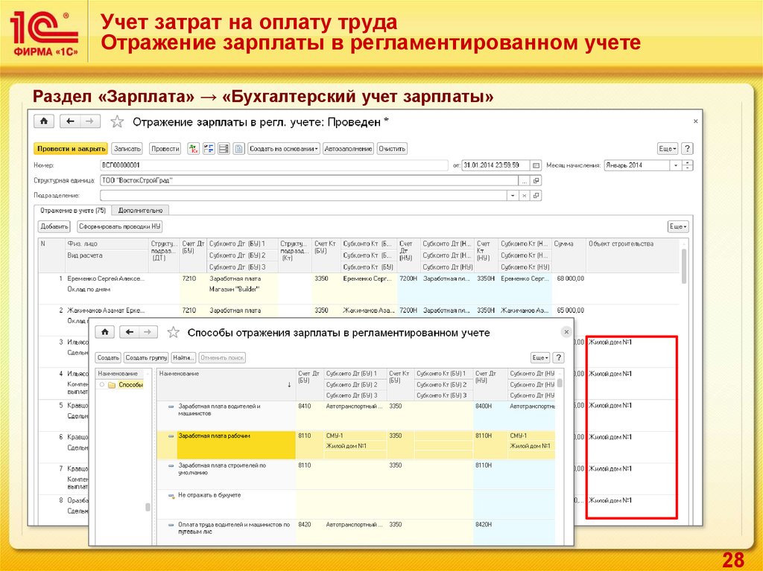Click the sort arrow in Наименование column
This screenshot has height=571, width=763.
point(289,385)
